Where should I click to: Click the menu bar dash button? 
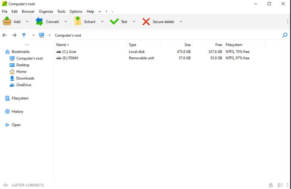(x=113, y=11)
